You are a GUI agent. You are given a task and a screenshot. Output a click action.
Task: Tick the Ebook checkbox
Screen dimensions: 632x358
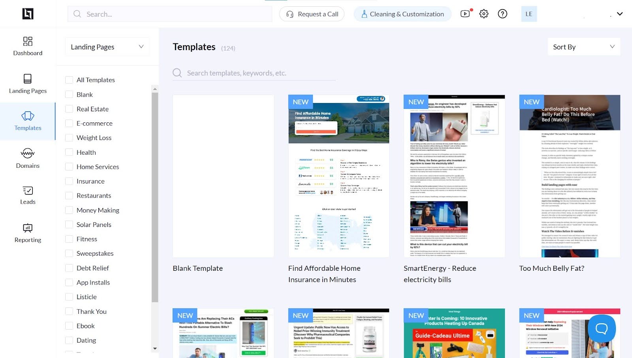(69, 326)
